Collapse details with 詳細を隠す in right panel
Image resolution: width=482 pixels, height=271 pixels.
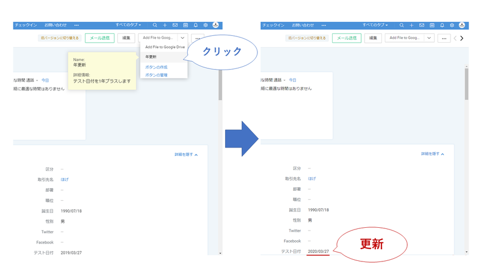point(433,154)
